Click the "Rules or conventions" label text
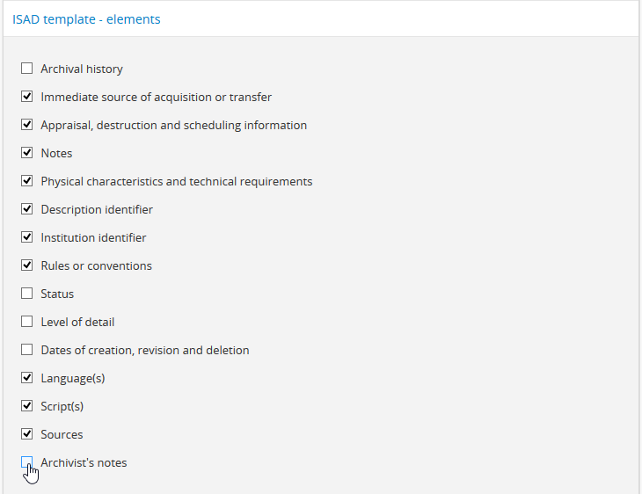The height and width of the screenshot is (494, 642). [96, 265]
